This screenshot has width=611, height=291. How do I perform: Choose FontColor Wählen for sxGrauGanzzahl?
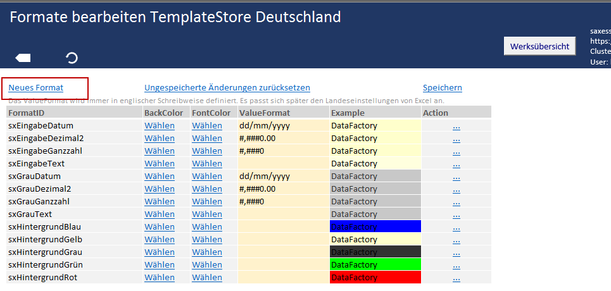tap(207, 201)
